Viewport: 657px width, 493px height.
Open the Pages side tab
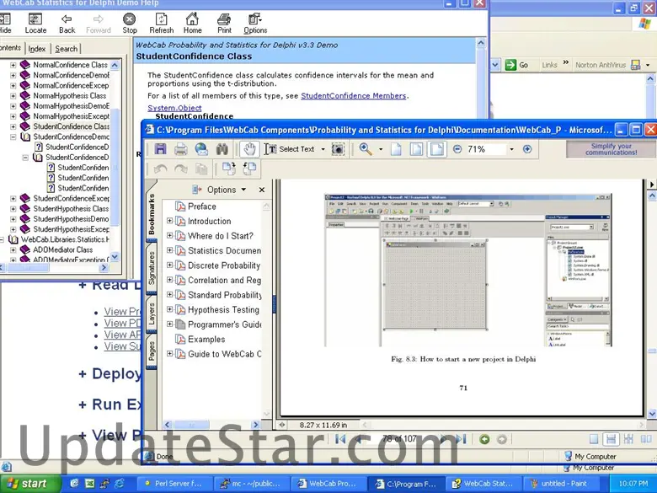click(x=152, y=351)
